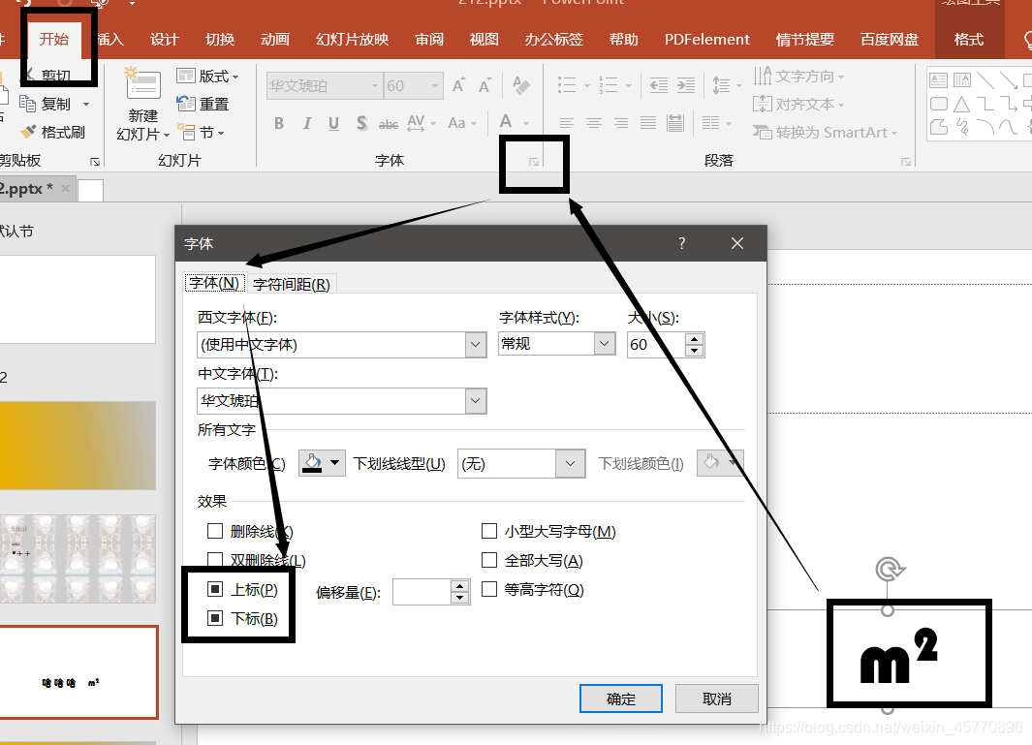
Task: Toggle the 上标 superscript checkbox
Action: (214, 589)
